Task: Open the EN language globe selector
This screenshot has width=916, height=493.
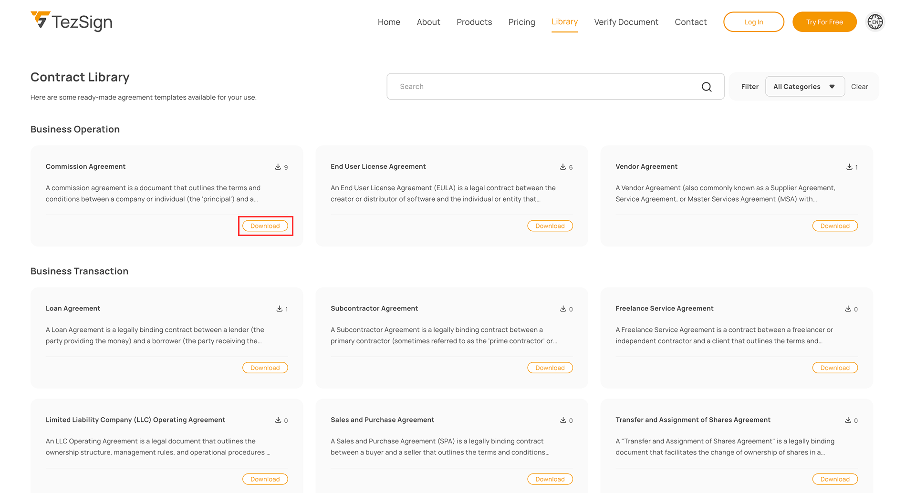Action: click(x=875, y=22)
